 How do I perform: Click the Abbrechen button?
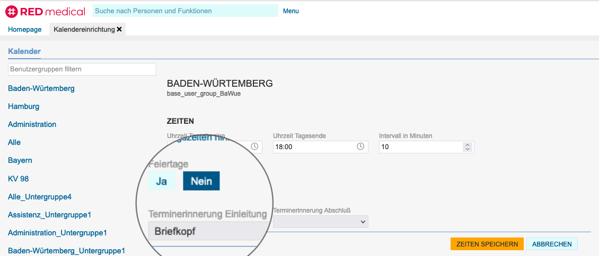[x=551, y=244]
